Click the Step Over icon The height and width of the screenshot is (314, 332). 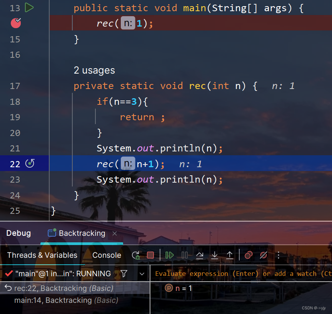coord(200,255)
